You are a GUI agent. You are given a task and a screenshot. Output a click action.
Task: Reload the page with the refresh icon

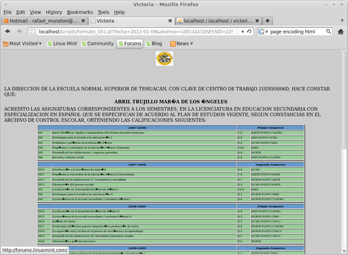pos(249,32)
